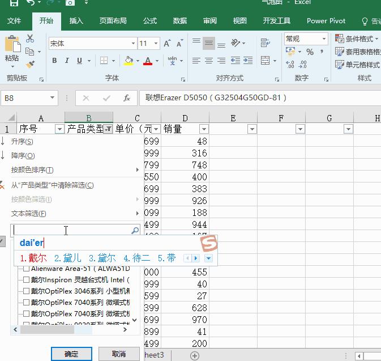This screenshot has width=381, height=361.
Task: Click the 取消 button
Action: tap(119, 354)
